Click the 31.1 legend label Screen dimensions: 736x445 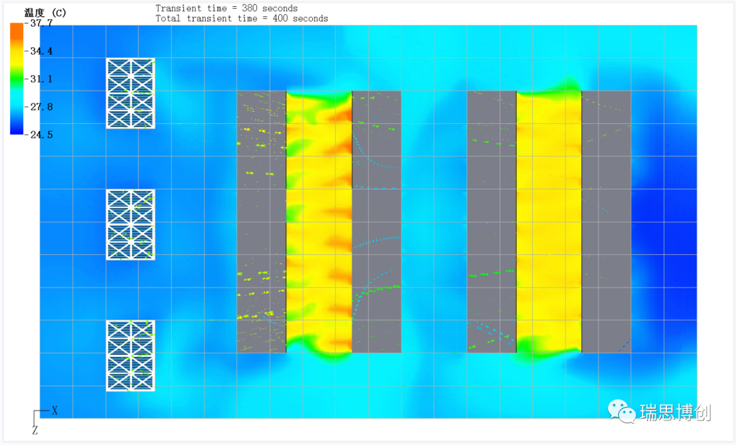40,79
